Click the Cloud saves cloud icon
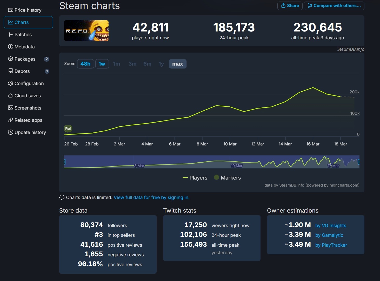 tap(10, 96)
